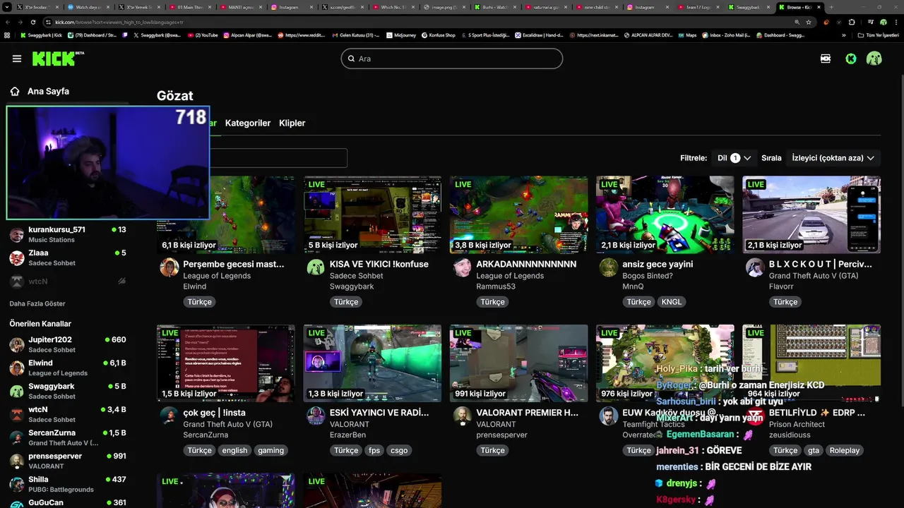Open Rammus53 avatar on ARKADANNN card
904x508 pixels.
coord(462,267)
